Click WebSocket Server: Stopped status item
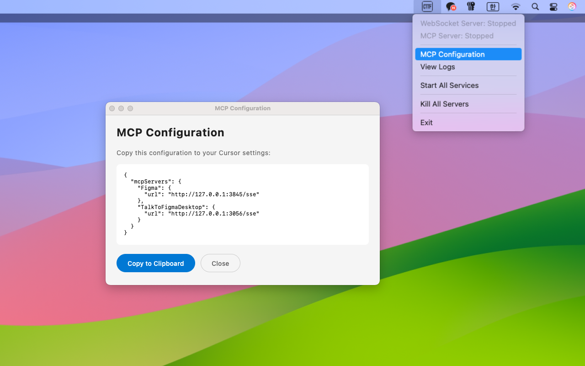The image size is (585, 366). coord(468,23)
